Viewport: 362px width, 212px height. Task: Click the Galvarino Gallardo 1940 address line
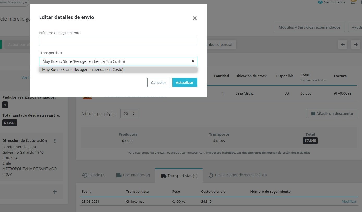23,152
